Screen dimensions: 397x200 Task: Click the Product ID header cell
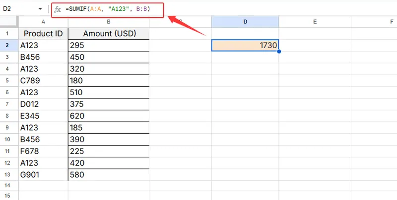click(x=43, y=34)
